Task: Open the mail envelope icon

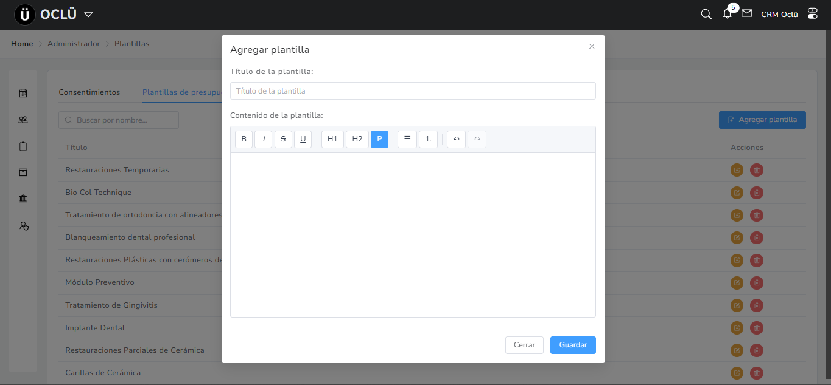Action: [x=747, y=13]
